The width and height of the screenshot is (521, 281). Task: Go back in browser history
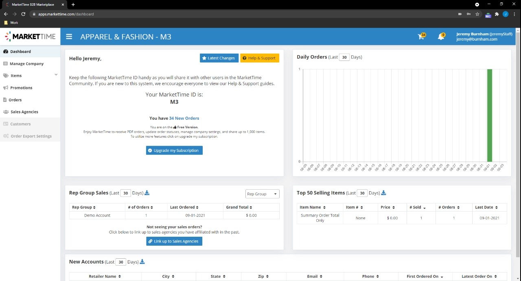[x=6, y=14]
